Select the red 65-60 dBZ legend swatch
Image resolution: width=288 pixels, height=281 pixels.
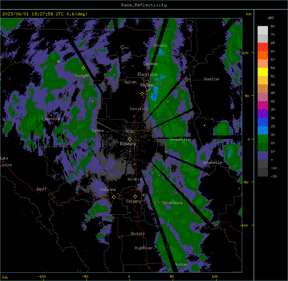point(263,47)
